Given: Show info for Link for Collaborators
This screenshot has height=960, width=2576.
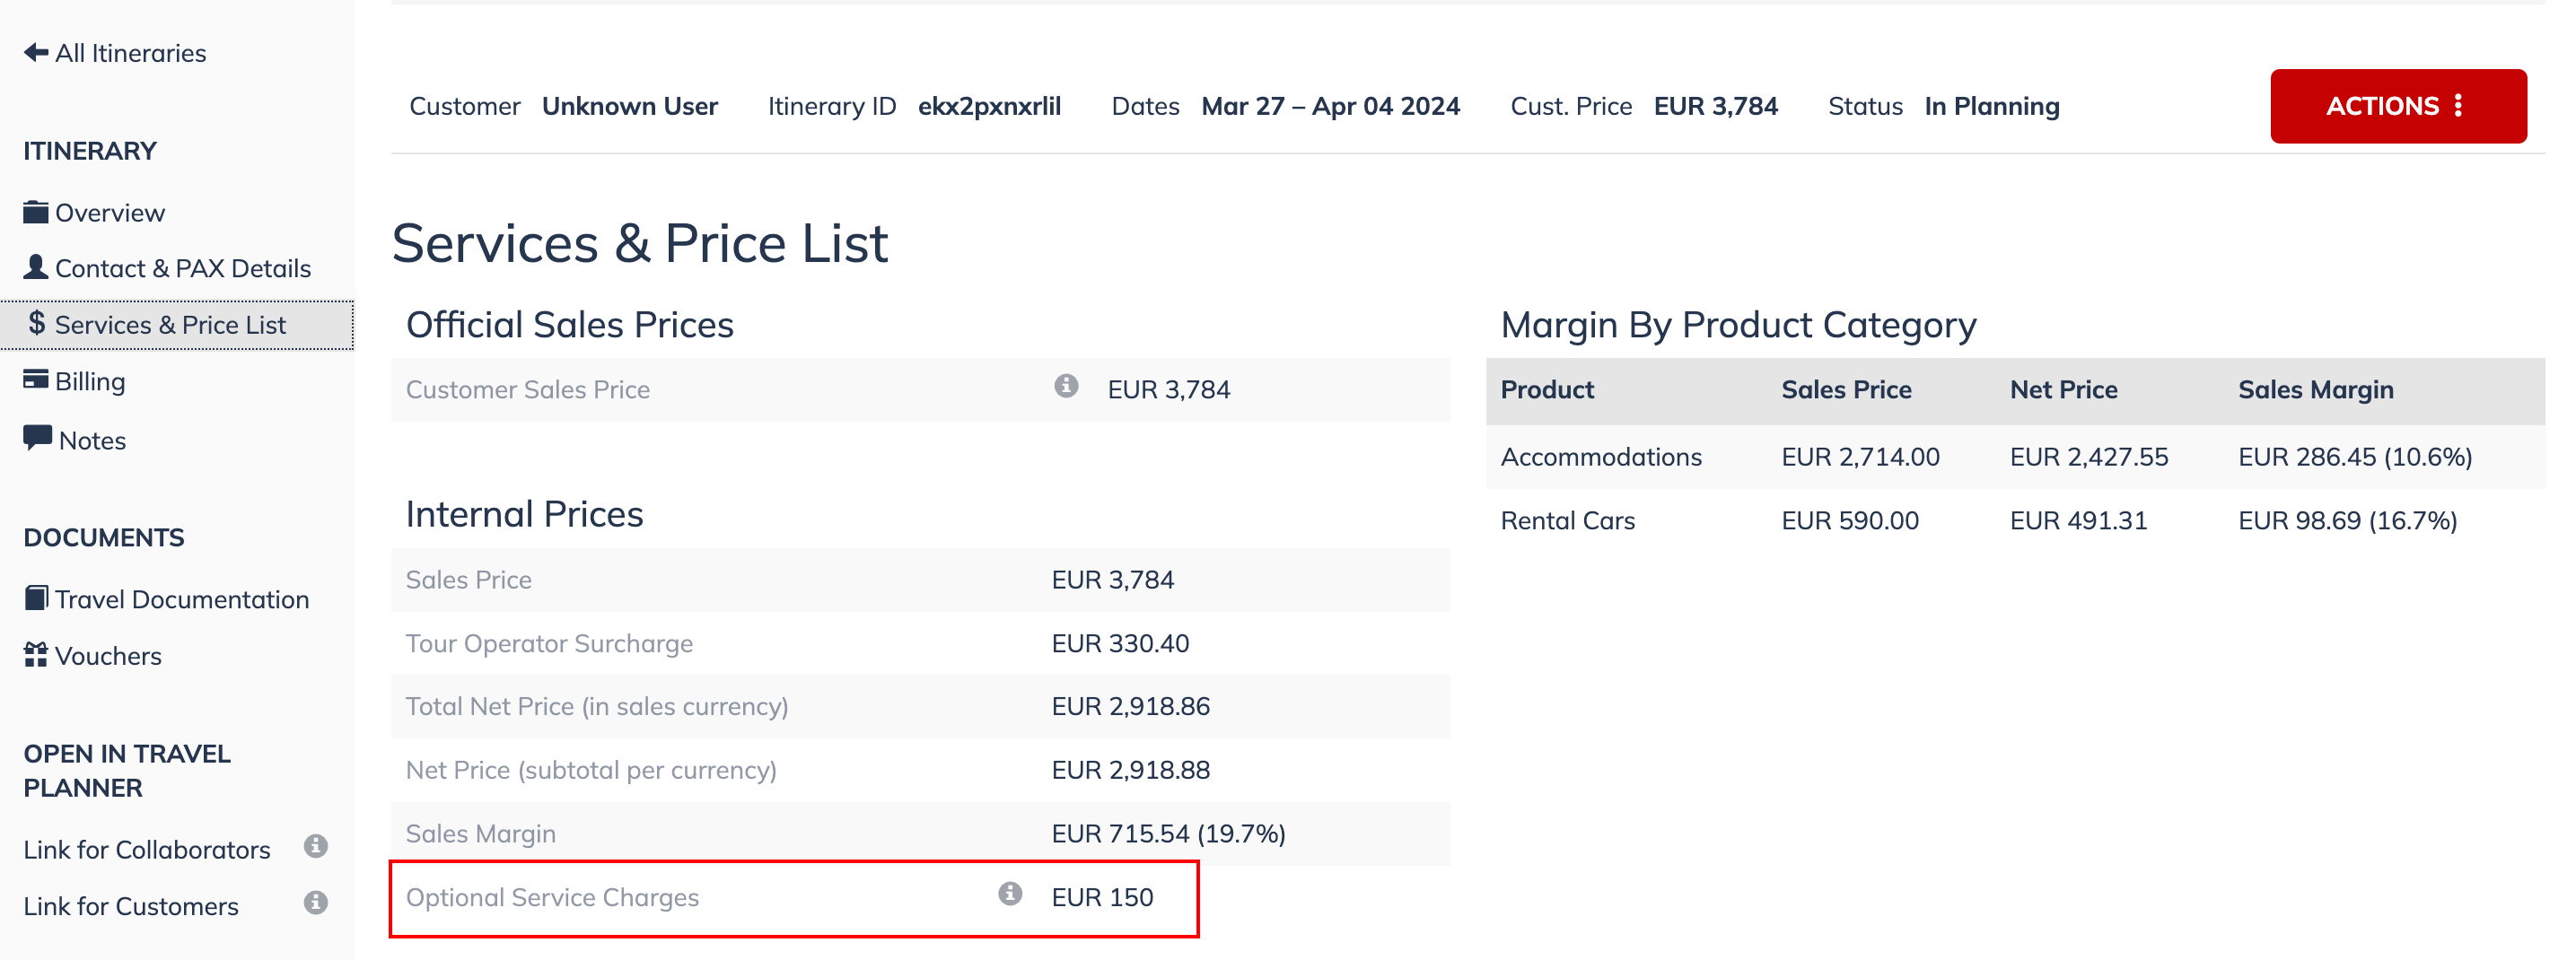Looking at the screenshot, I should click(316, 847).
